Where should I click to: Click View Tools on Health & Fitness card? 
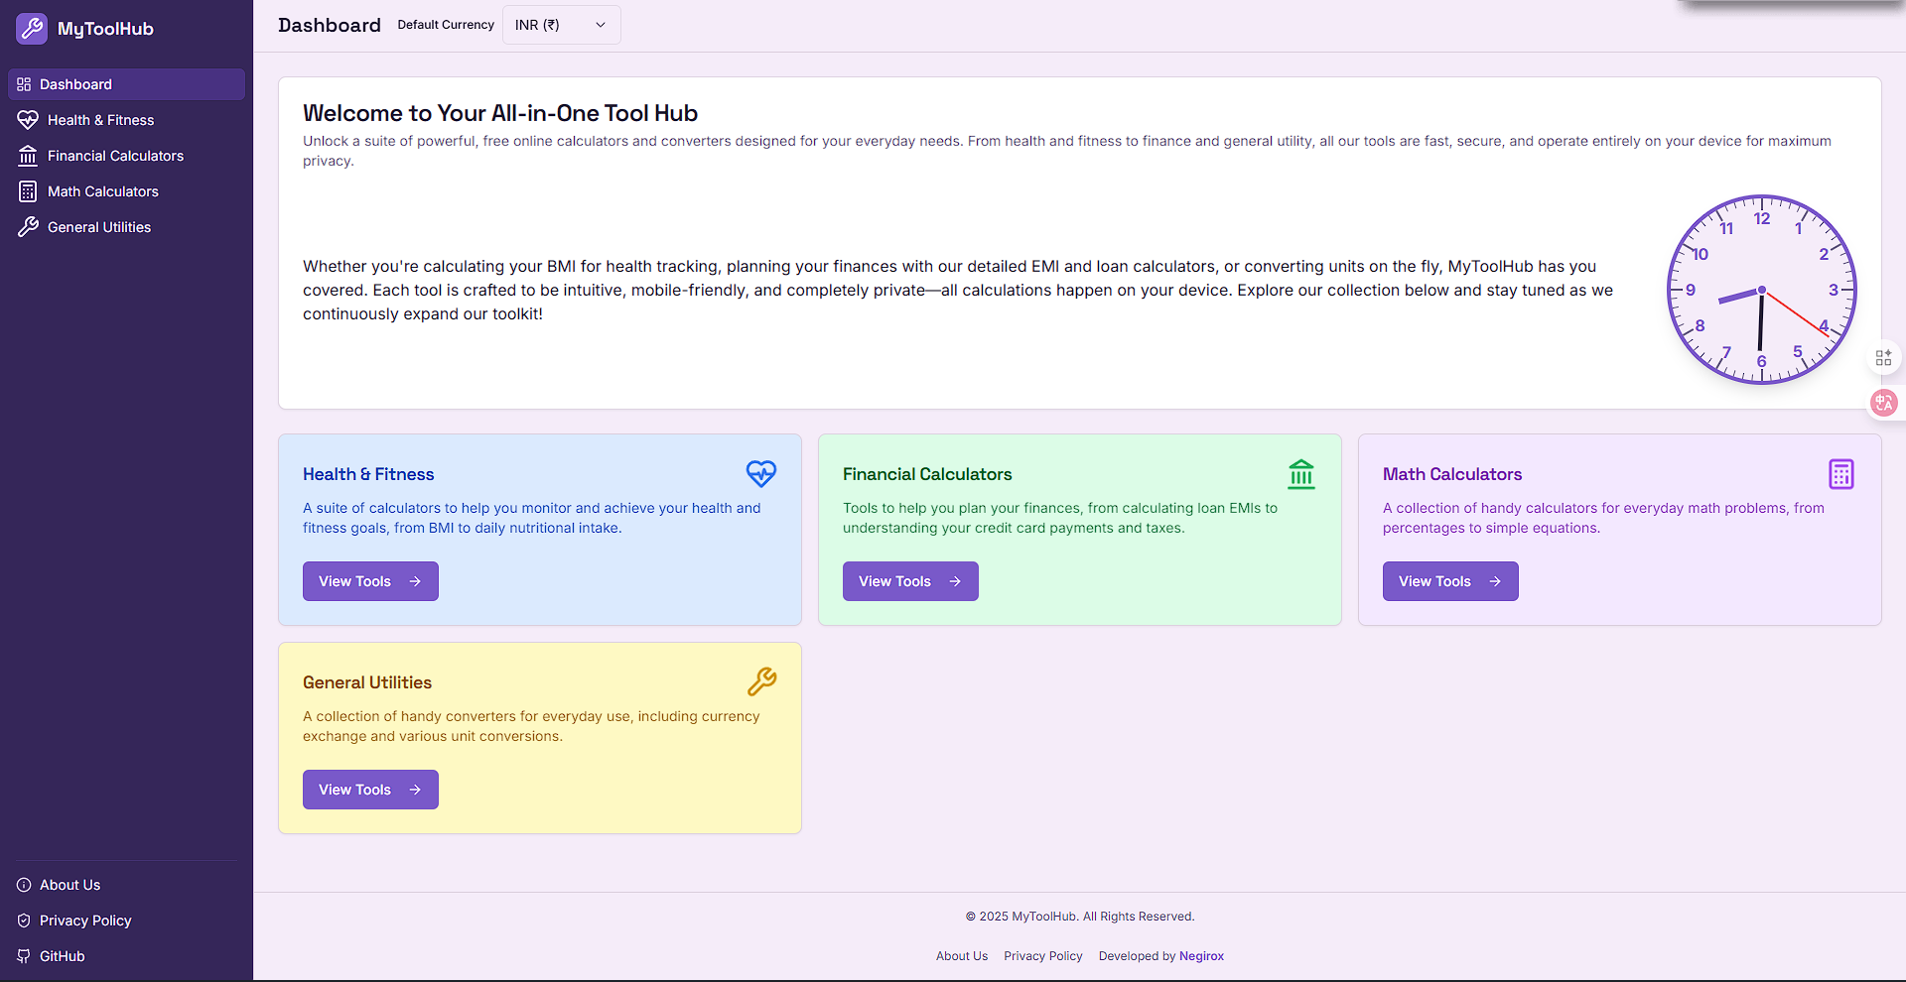[370, 581]
